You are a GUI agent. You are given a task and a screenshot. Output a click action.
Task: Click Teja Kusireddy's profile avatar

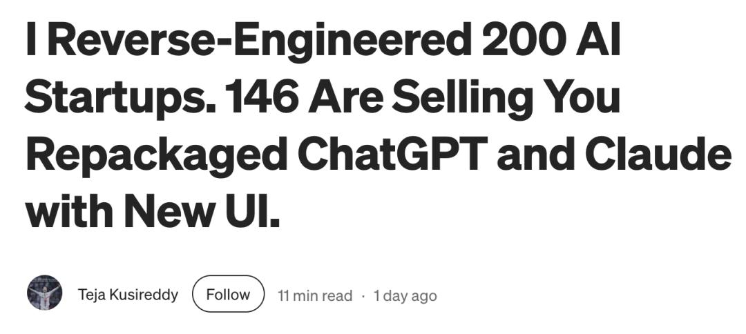click(x=44, y=293)
